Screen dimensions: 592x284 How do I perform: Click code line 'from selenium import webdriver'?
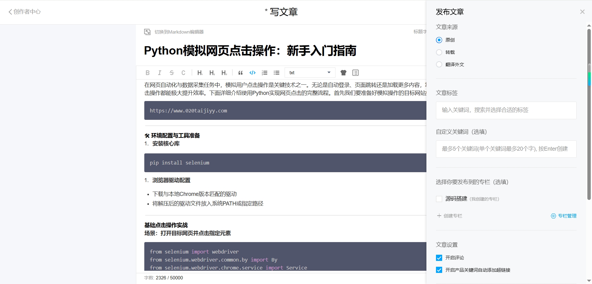pos(194,252)
